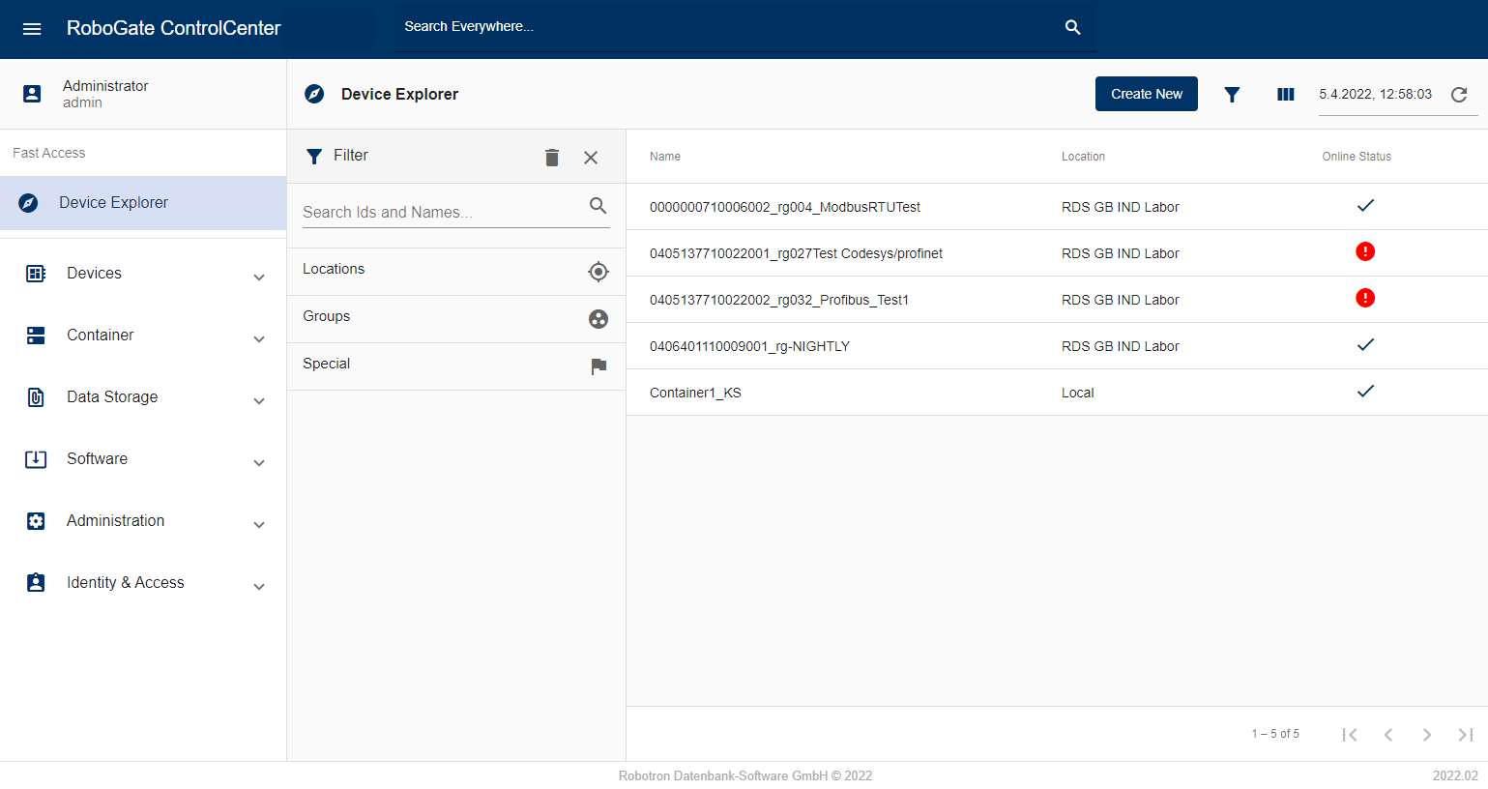Select Container in the sidebar

143,336
